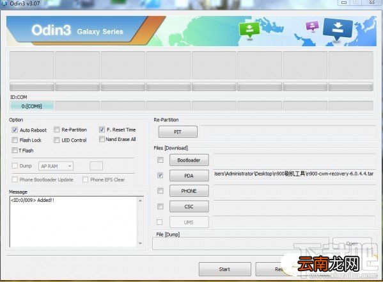Image resolution: width=383 pixels, height=282 pixels.
Task: Click the PDA file path field
Action: (x=294, y=174)
